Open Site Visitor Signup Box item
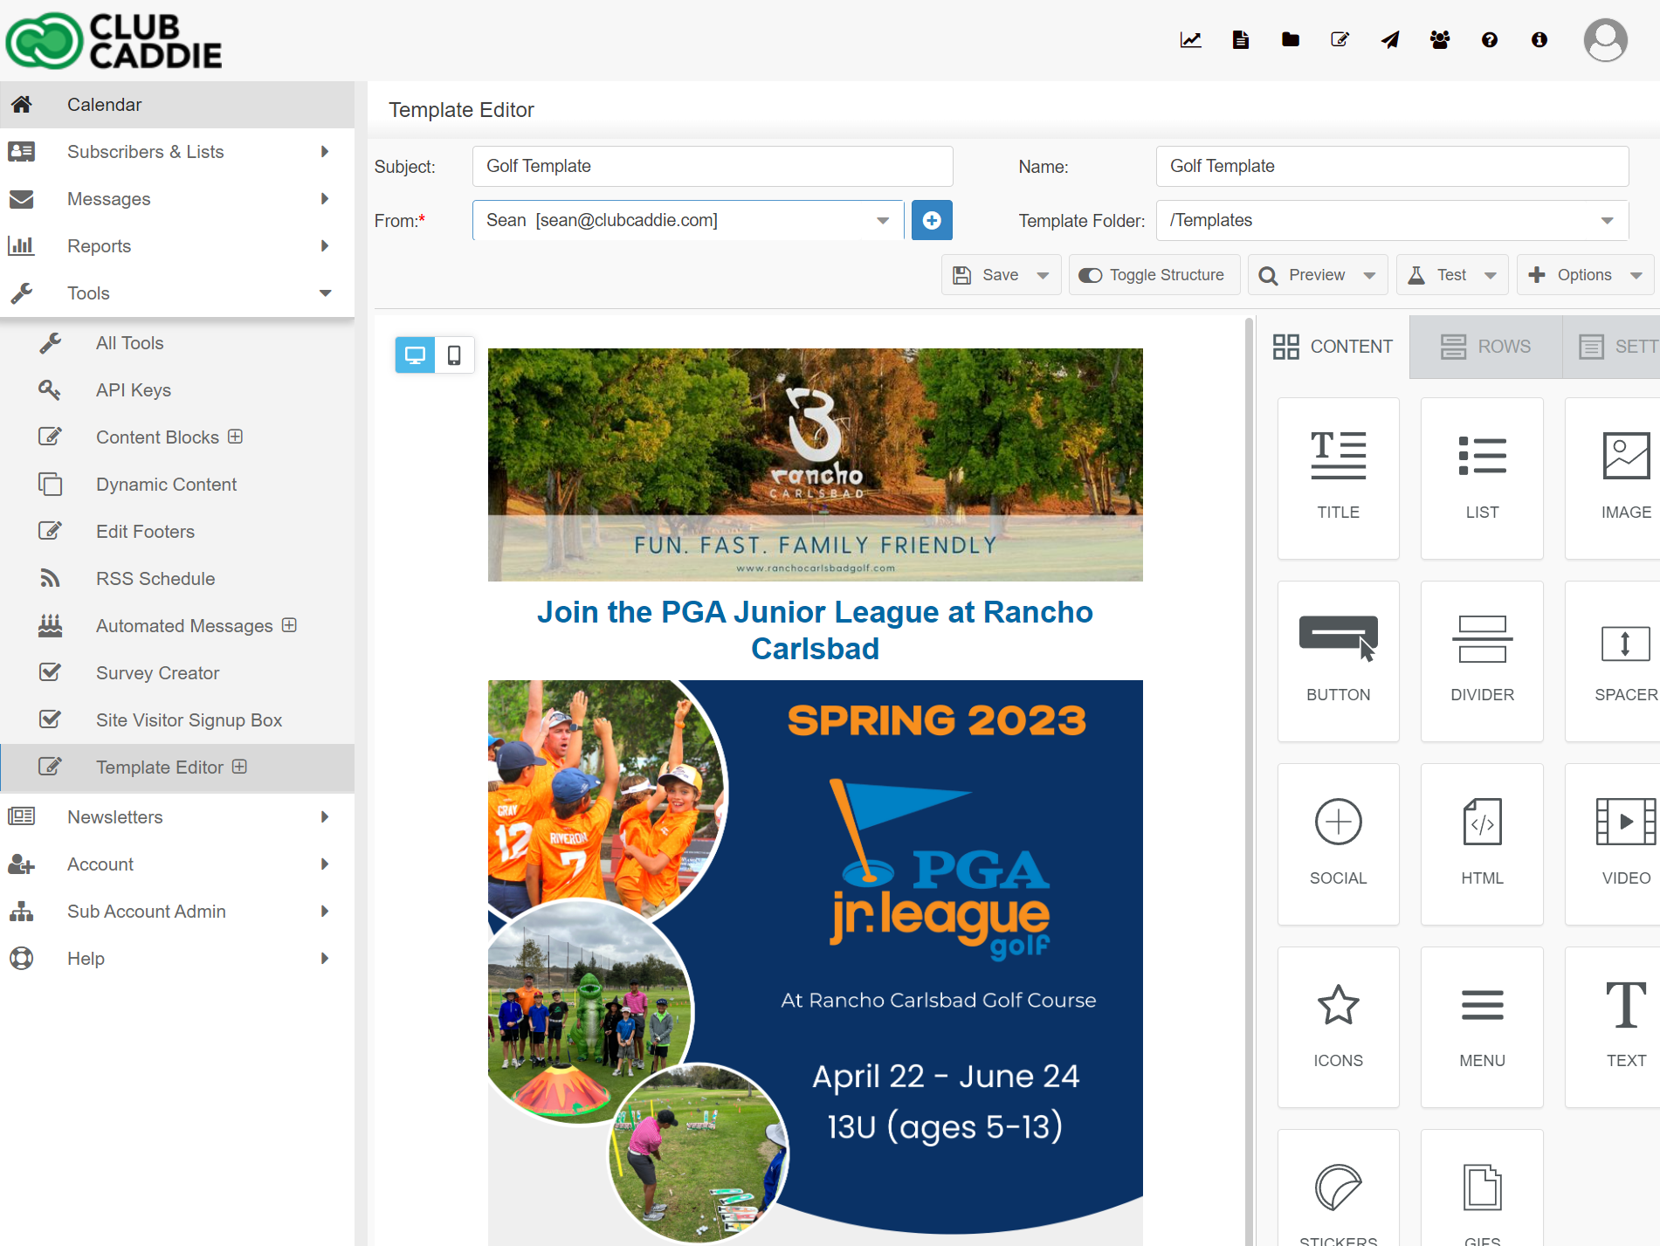The image size is (1660, 1246). [177, 720]
